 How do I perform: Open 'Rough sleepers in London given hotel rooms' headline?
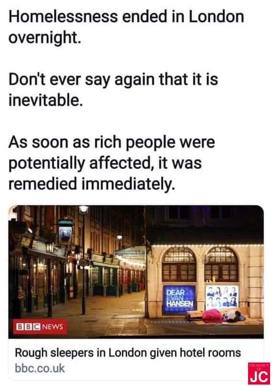coord(128,352)
